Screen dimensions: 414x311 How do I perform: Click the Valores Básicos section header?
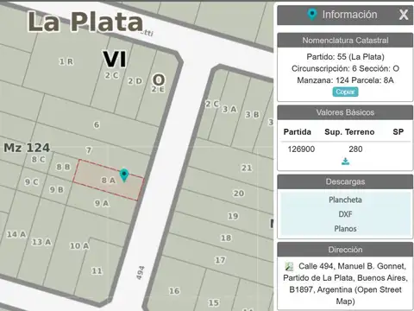345,112
